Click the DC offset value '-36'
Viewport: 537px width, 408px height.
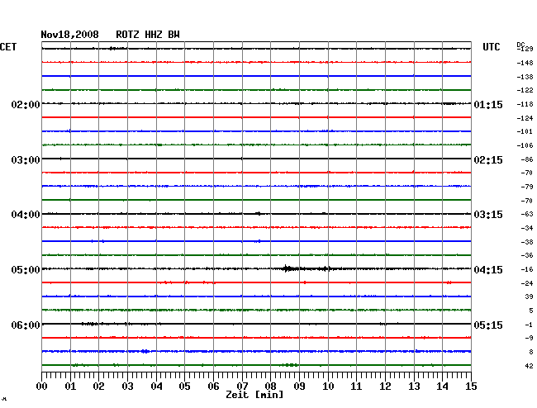pyautogui.click(x=527, y=255)
